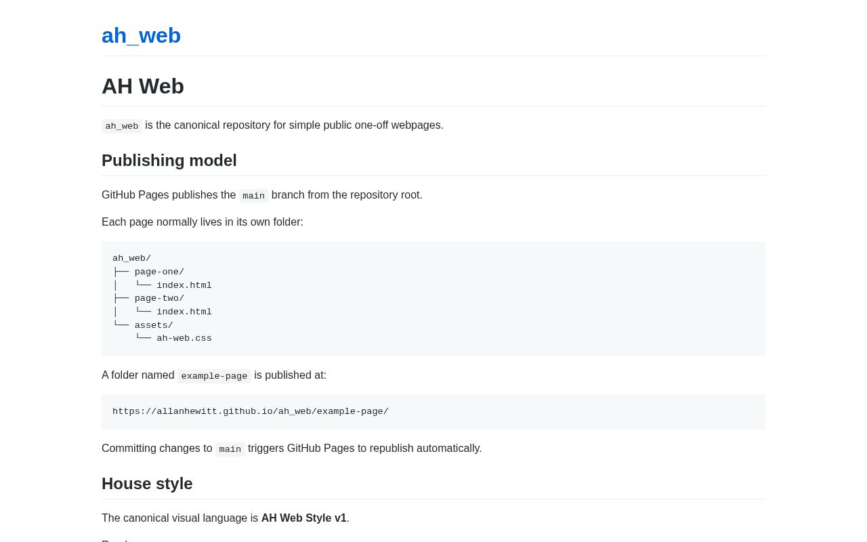Viewport: 867px width, 542px height.
Task: Click "index.html" under page-one/
Action: (184, 285)
